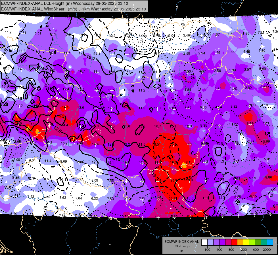Click the red legend swatch

point(235,243)
